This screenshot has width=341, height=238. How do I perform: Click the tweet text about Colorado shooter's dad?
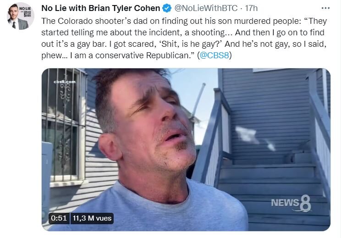(184, 38)
